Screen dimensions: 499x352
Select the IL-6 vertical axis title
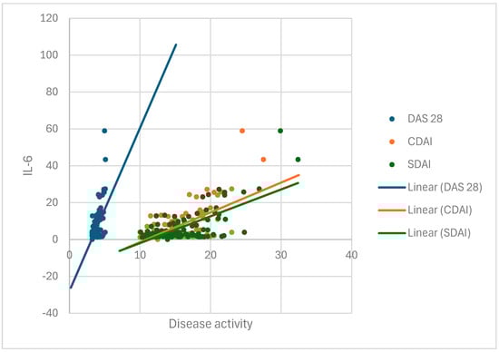coord(28,165)
